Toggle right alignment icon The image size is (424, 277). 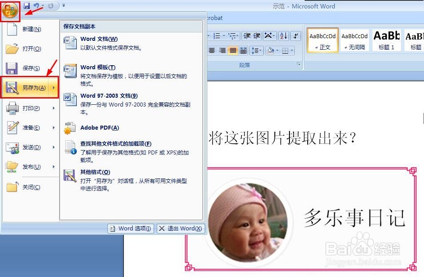point(222,51)
